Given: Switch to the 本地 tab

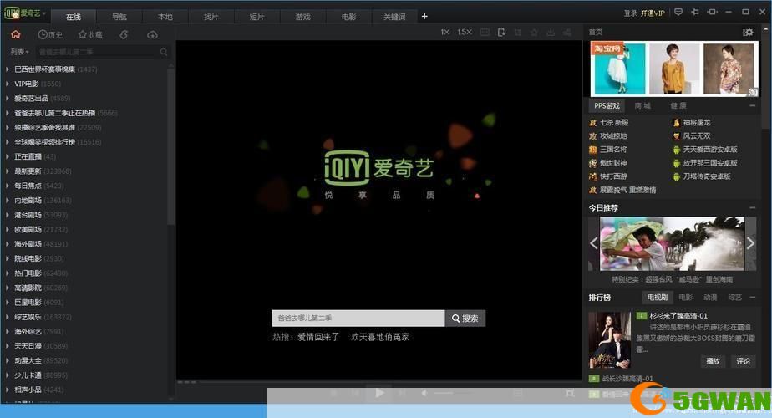Looking at the screenshot, I should tap(165, 17).
